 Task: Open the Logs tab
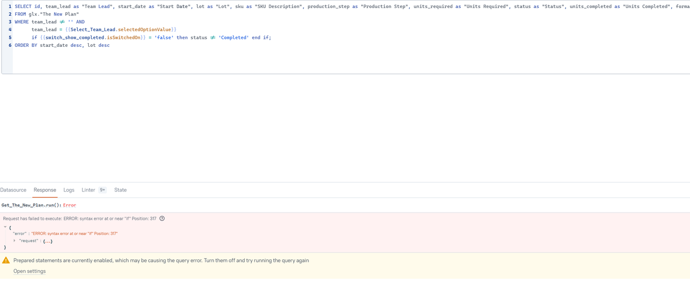[69, 190]
